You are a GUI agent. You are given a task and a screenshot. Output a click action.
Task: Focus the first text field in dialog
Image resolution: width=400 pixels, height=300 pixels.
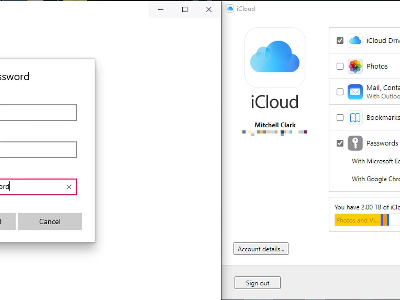coord(38,113)
